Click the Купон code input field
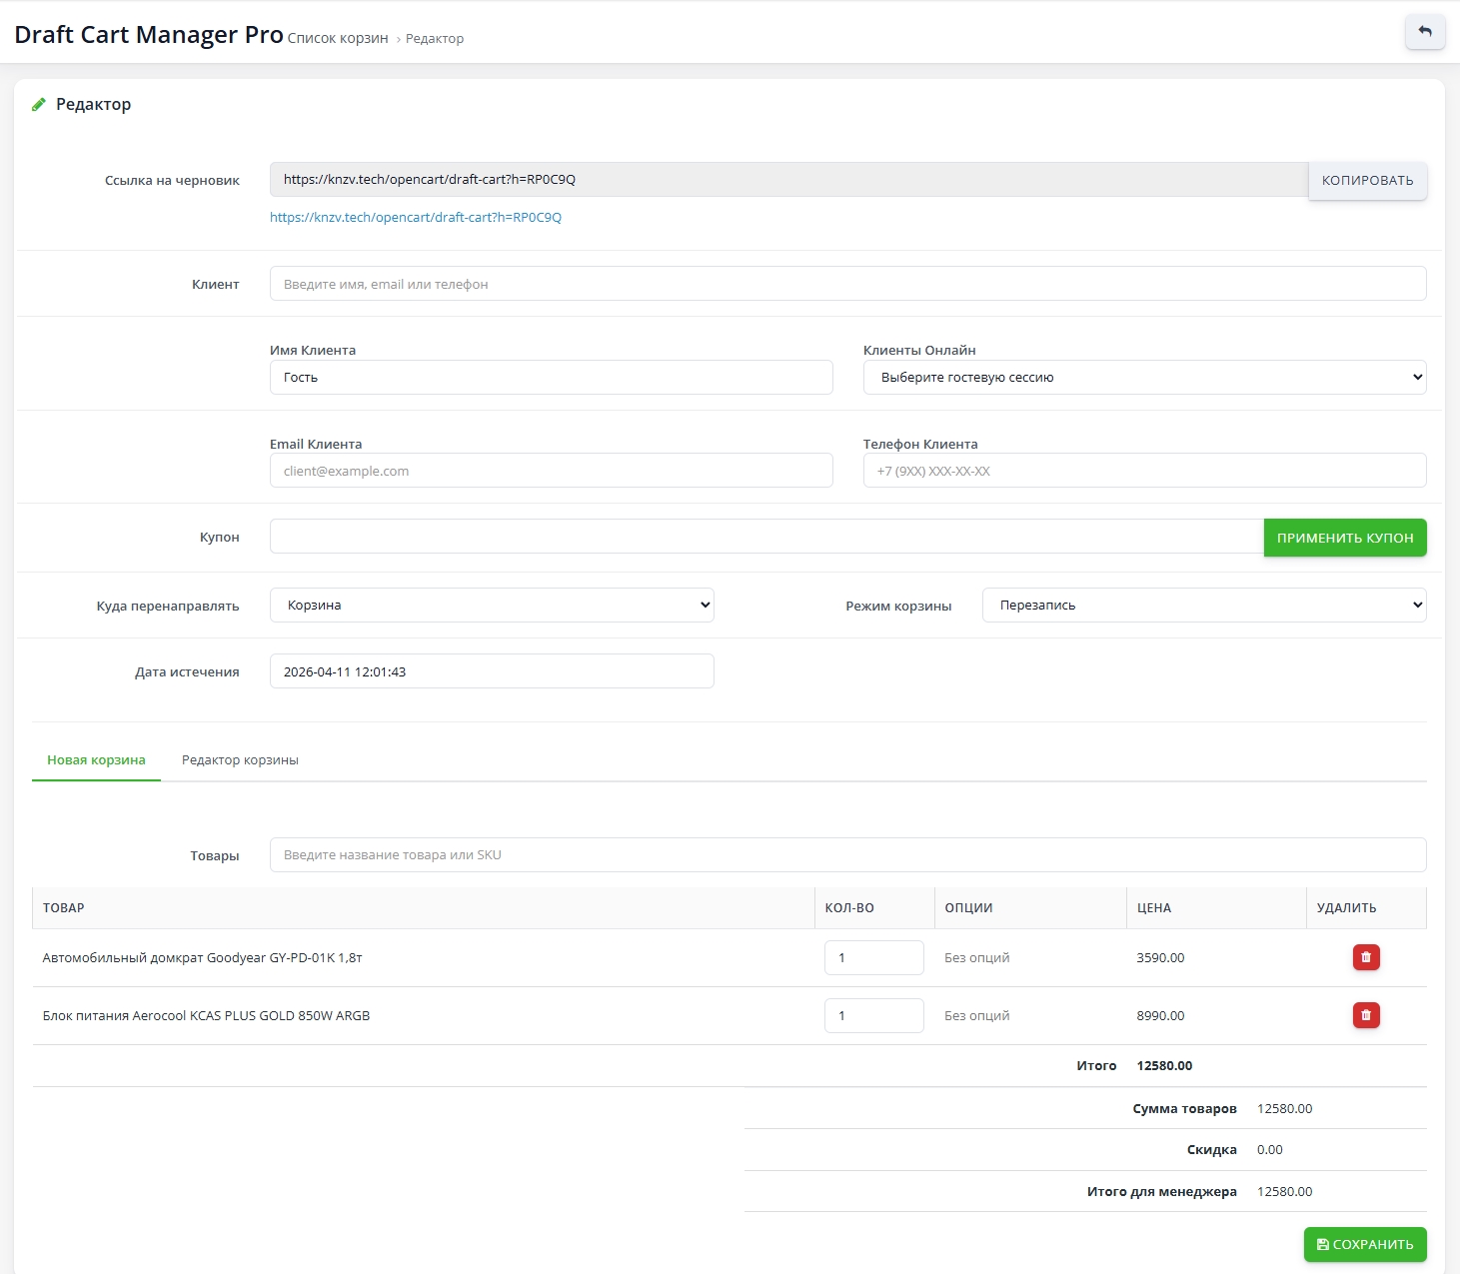 (765, 537)
